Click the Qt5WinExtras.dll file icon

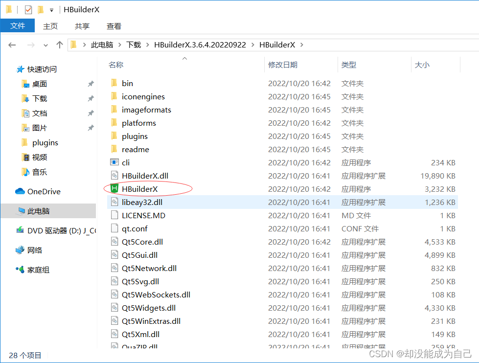point(114,321)
